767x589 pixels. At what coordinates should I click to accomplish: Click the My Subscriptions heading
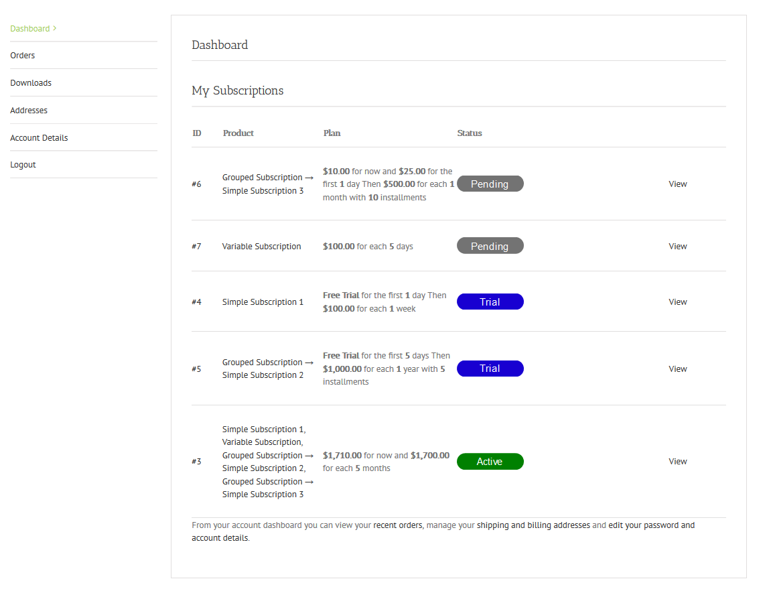pos(238,90)
